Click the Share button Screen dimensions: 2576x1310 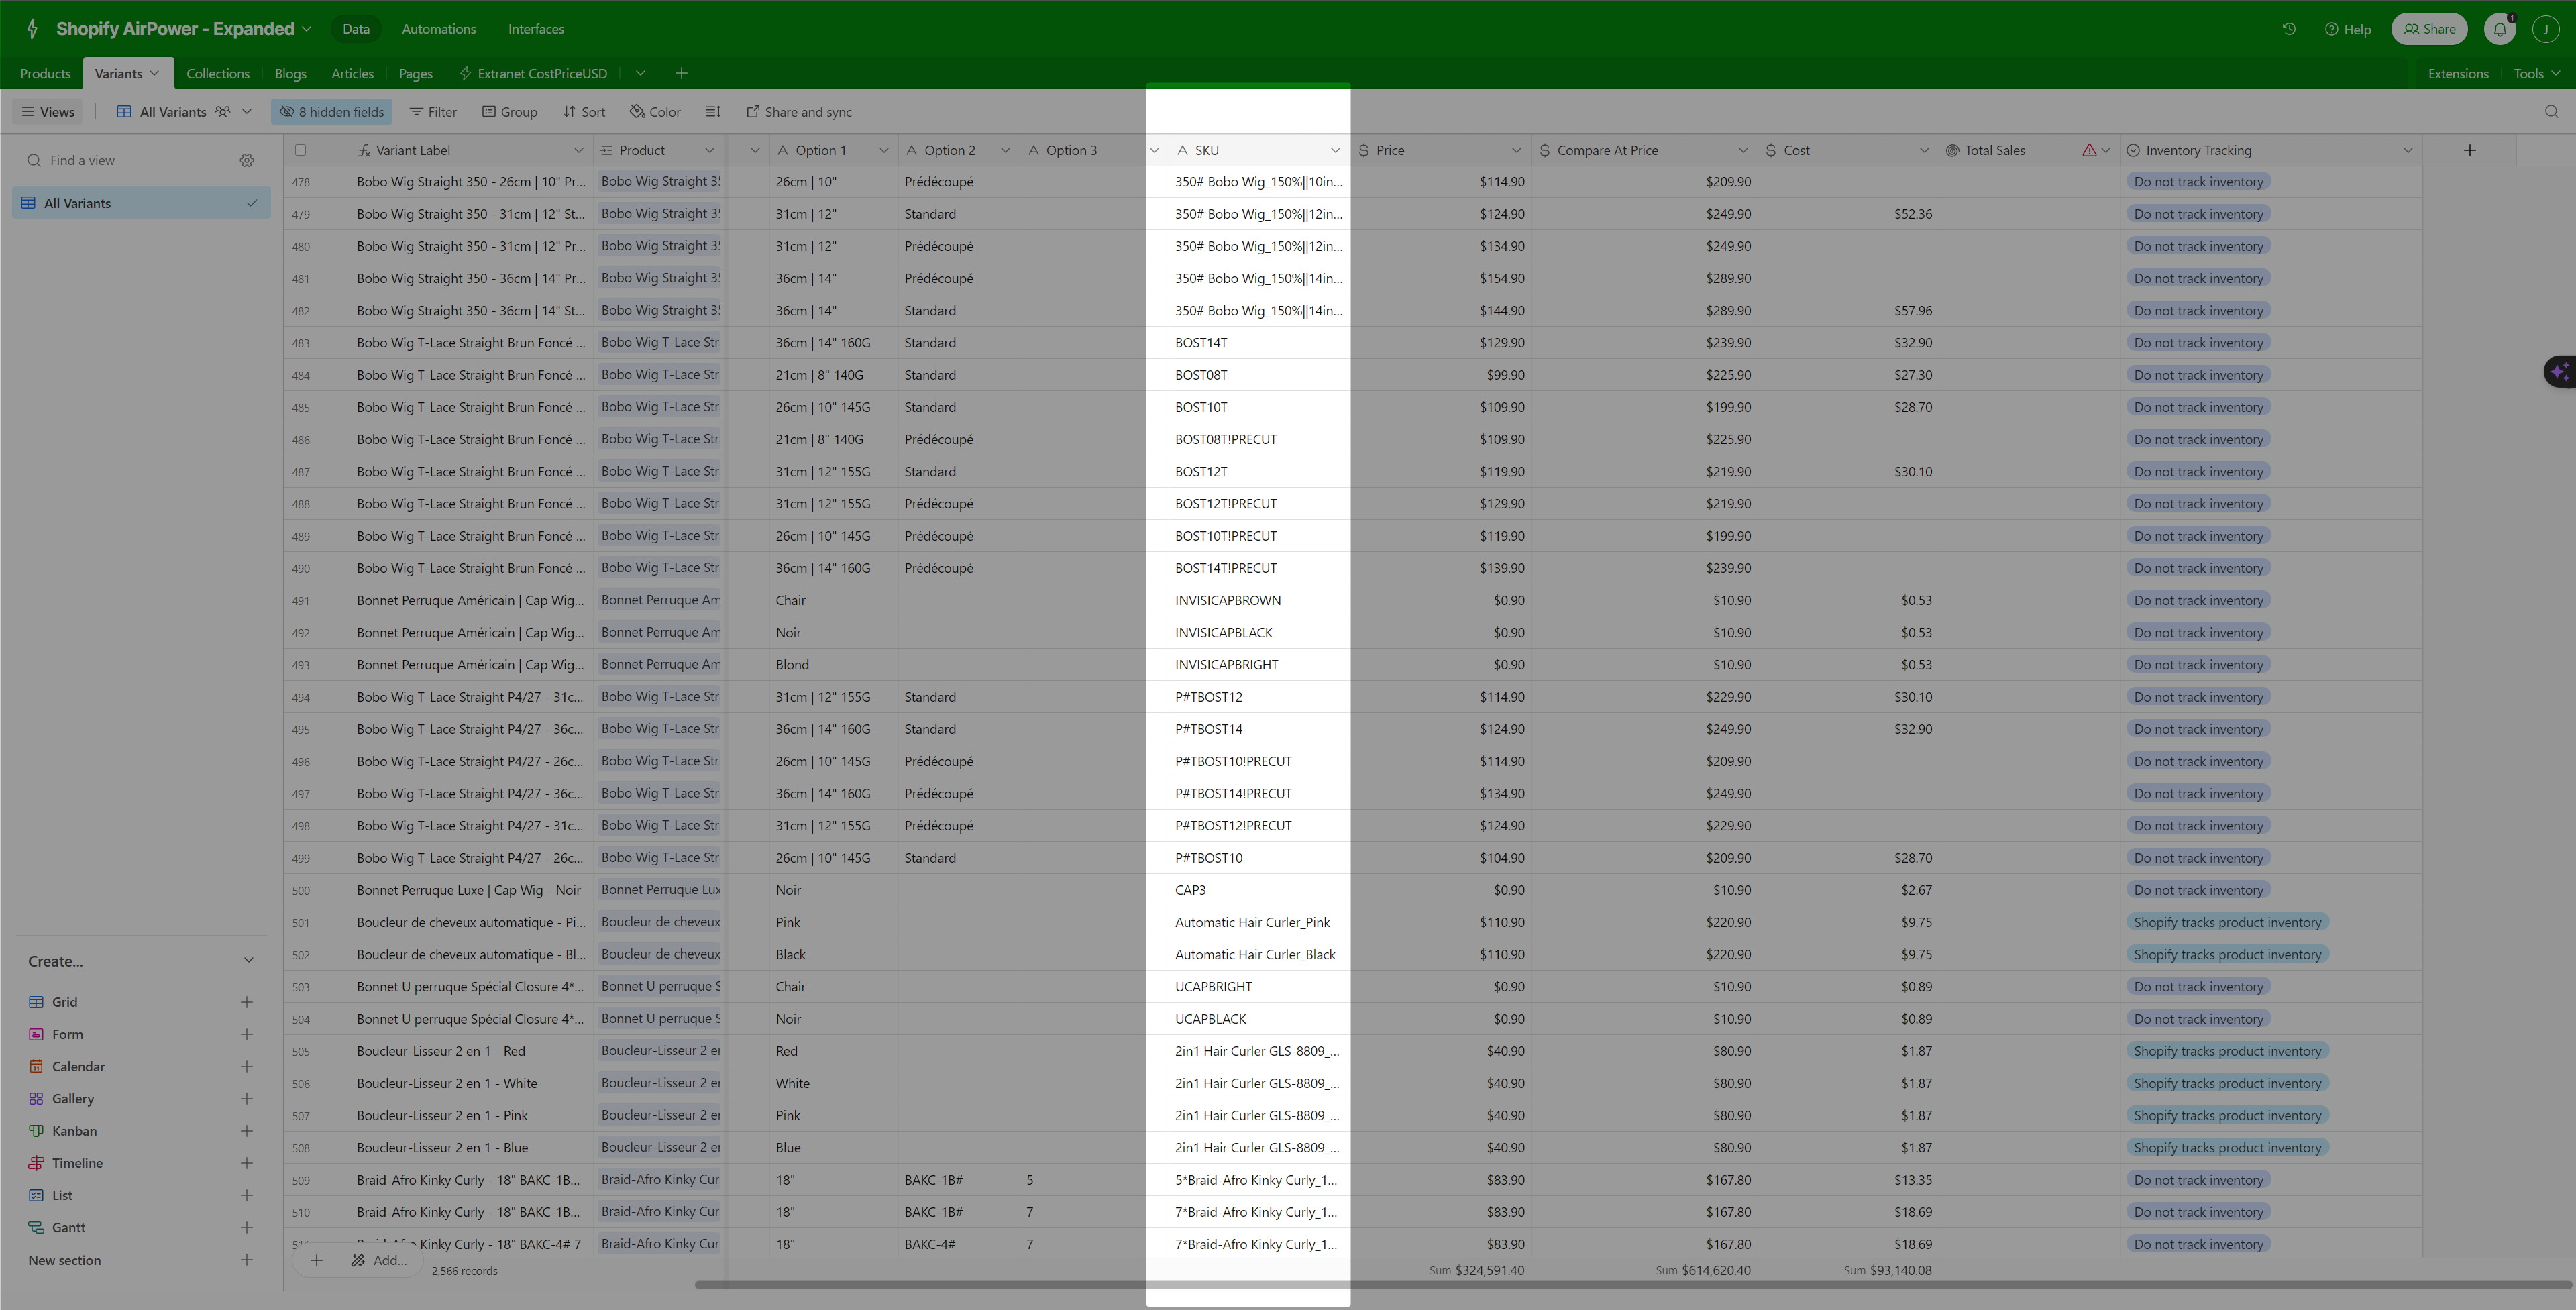[2430, 29]
